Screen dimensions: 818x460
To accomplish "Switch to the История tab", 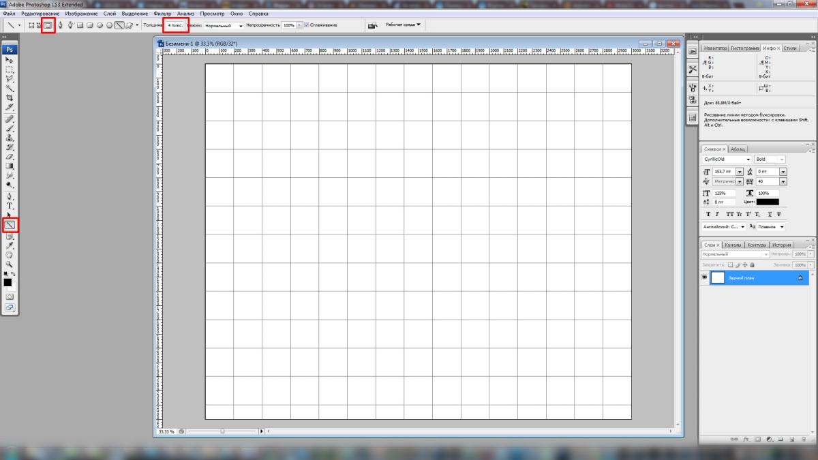I will tap(782, 245).
